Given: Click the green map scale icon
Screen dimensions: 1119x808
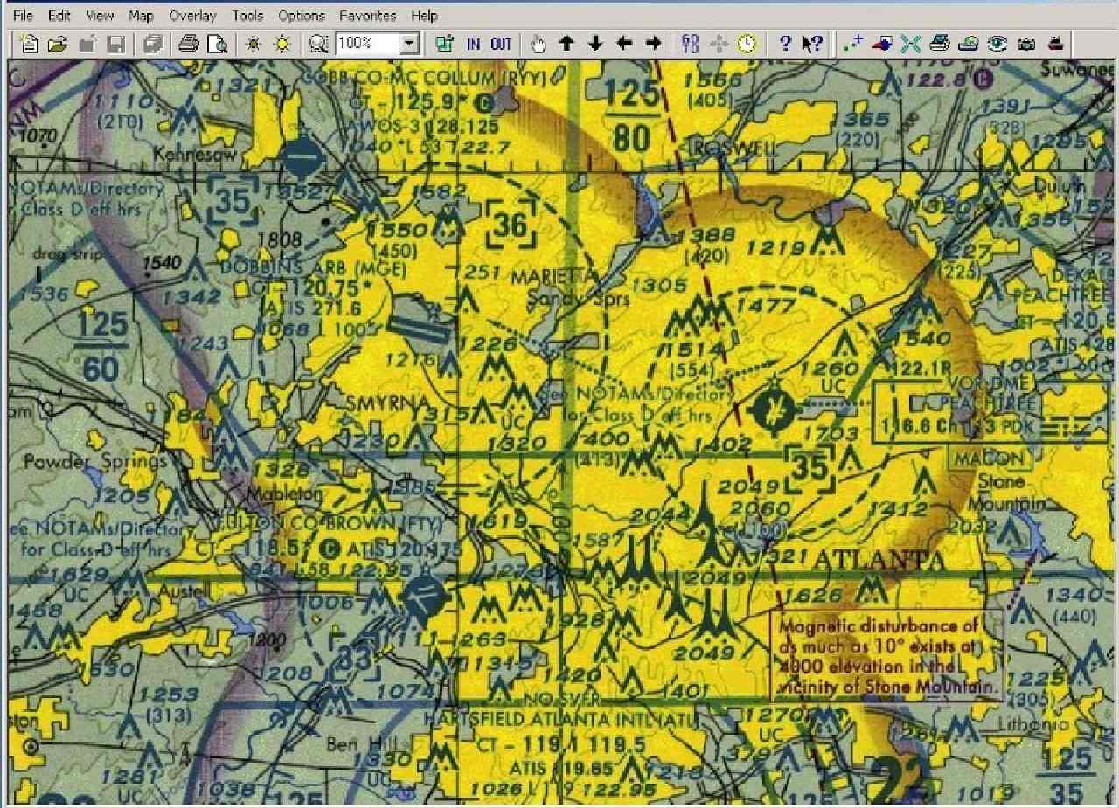Looking at the screenshot, I should [444, 44].
